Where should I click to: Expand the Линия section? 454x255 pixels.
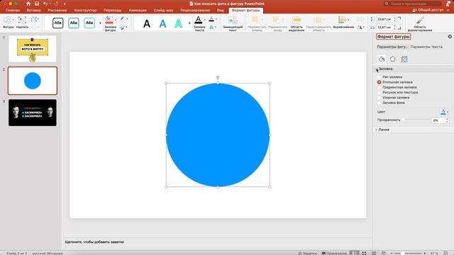tap(377, 130)
